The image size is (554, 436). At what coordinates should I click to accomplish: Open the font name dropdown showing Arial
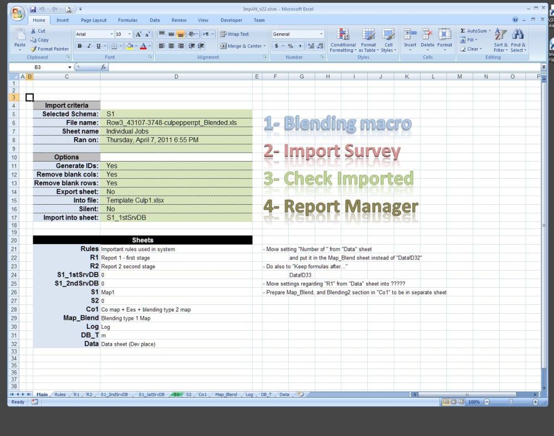(93, 34)
